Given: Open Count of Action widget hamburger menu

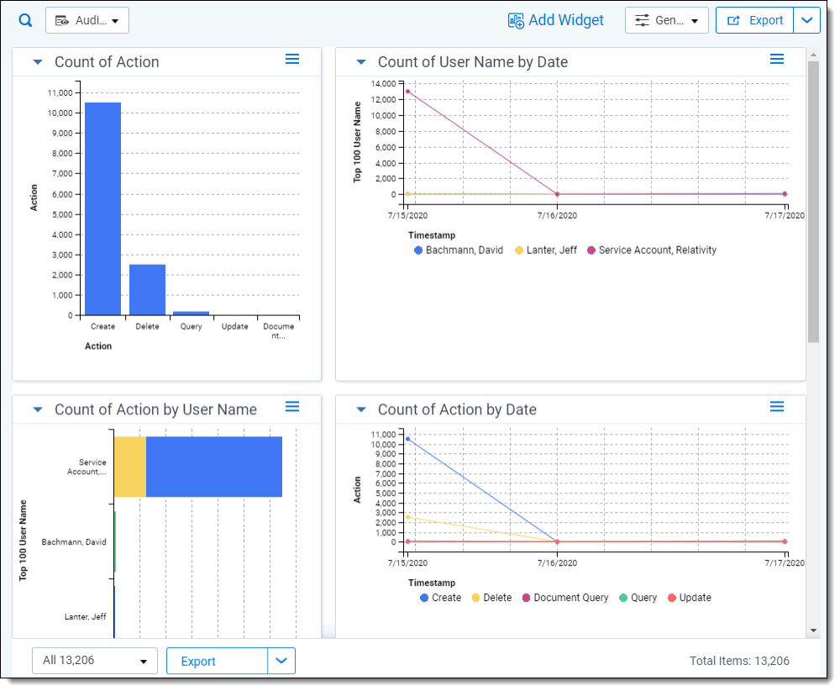Looking at the screenshot, I should tap(292, 59).
